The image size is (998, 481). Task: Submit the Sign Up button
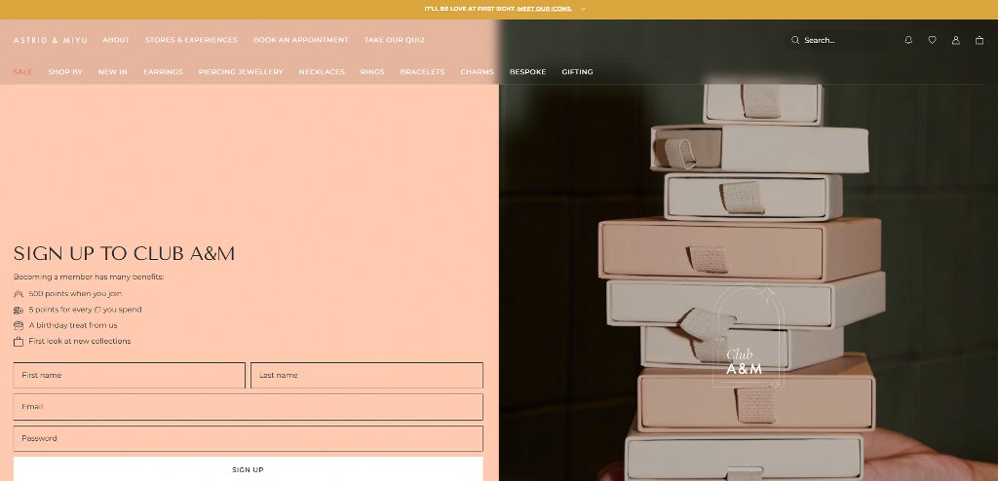tap(249, 469)
